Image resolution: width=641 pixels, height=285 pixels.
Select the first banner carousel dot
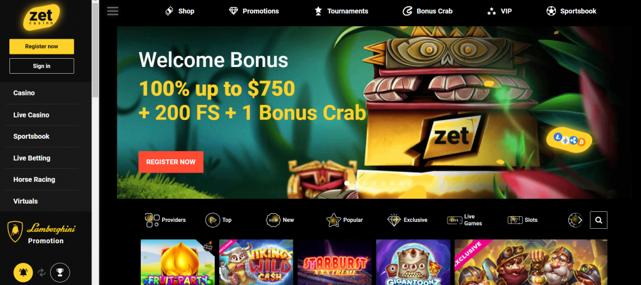(347, 183)
